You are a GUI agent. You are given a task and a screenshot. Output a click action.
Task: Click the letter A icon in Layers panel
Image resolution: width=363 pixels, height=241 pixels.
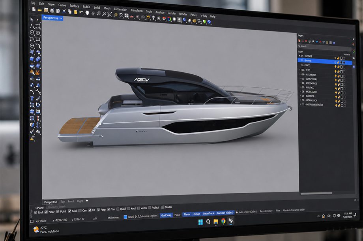pyautogui.click(x=313, y=41)
